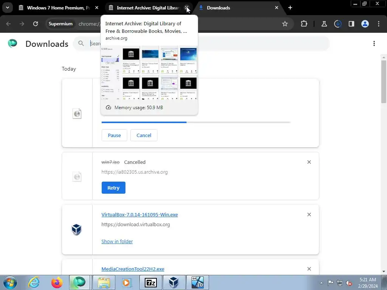Click the muted volume tray icon
This screenshot has height=290, width=387.
(349, 283)
